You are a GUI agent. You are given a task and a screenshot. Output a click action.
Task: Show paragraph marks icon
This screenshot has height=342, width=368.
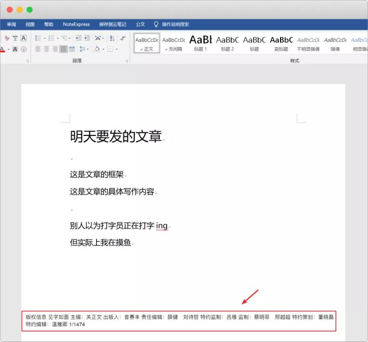point(123,38)
